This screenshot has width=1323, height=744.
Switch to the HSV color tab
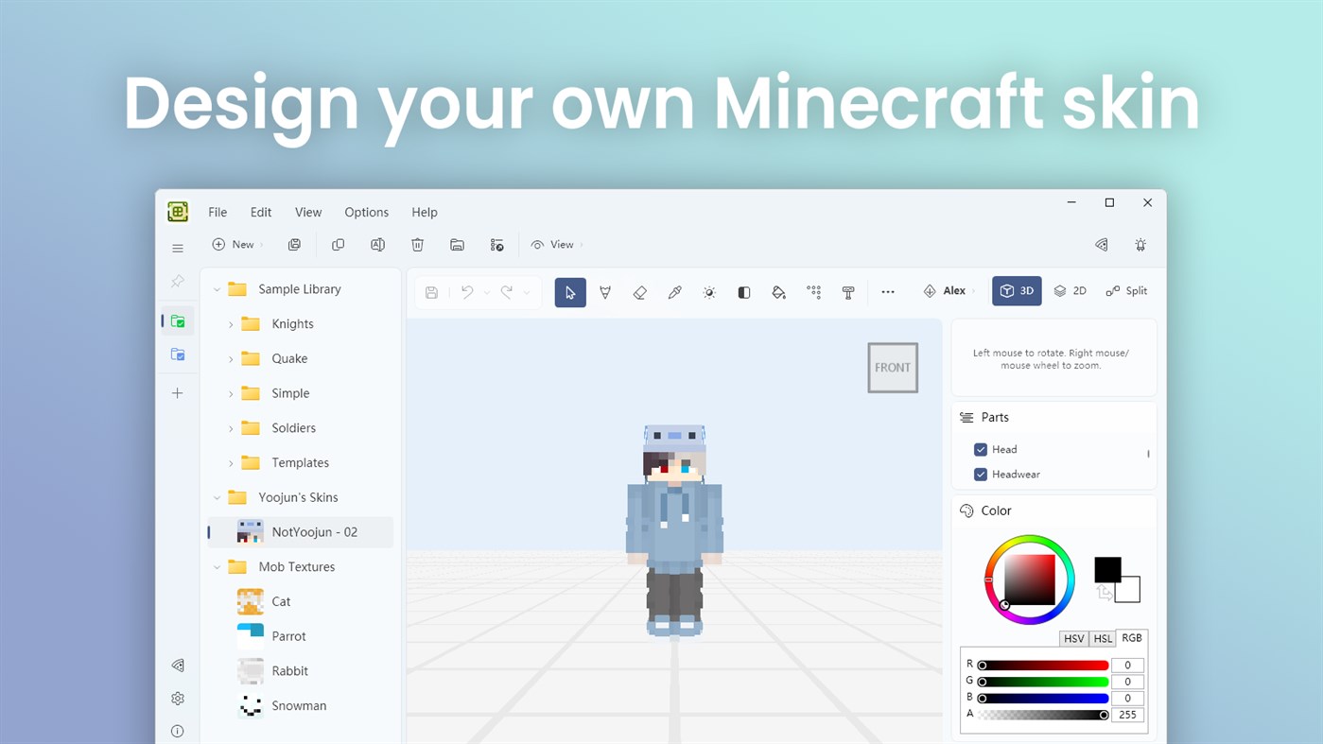(x=1074, y=639)
